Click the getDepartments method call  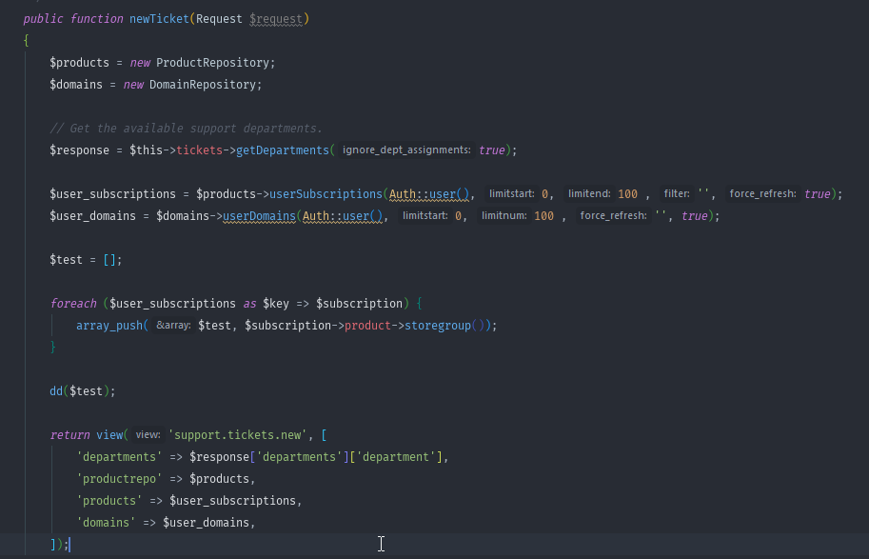click(x=278, y=150)
